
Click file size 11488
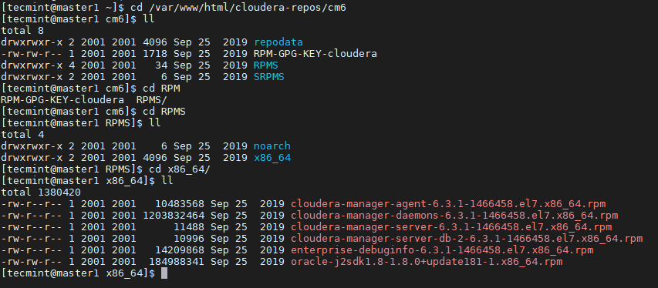pos(189,227)
